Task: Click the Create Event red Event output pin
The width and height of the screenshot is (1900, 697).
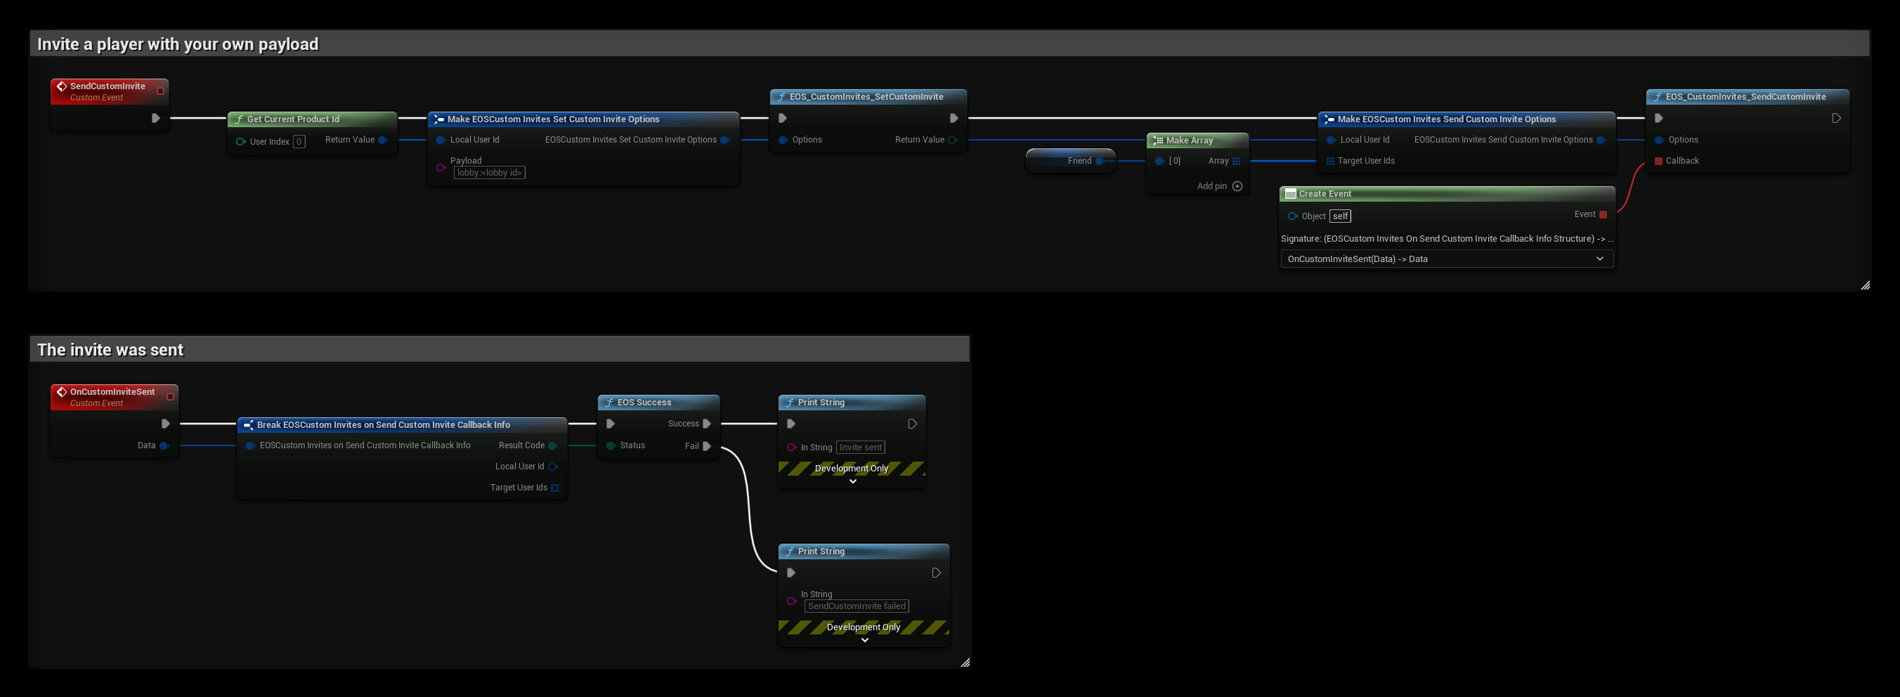Action: pos(1603,214)
